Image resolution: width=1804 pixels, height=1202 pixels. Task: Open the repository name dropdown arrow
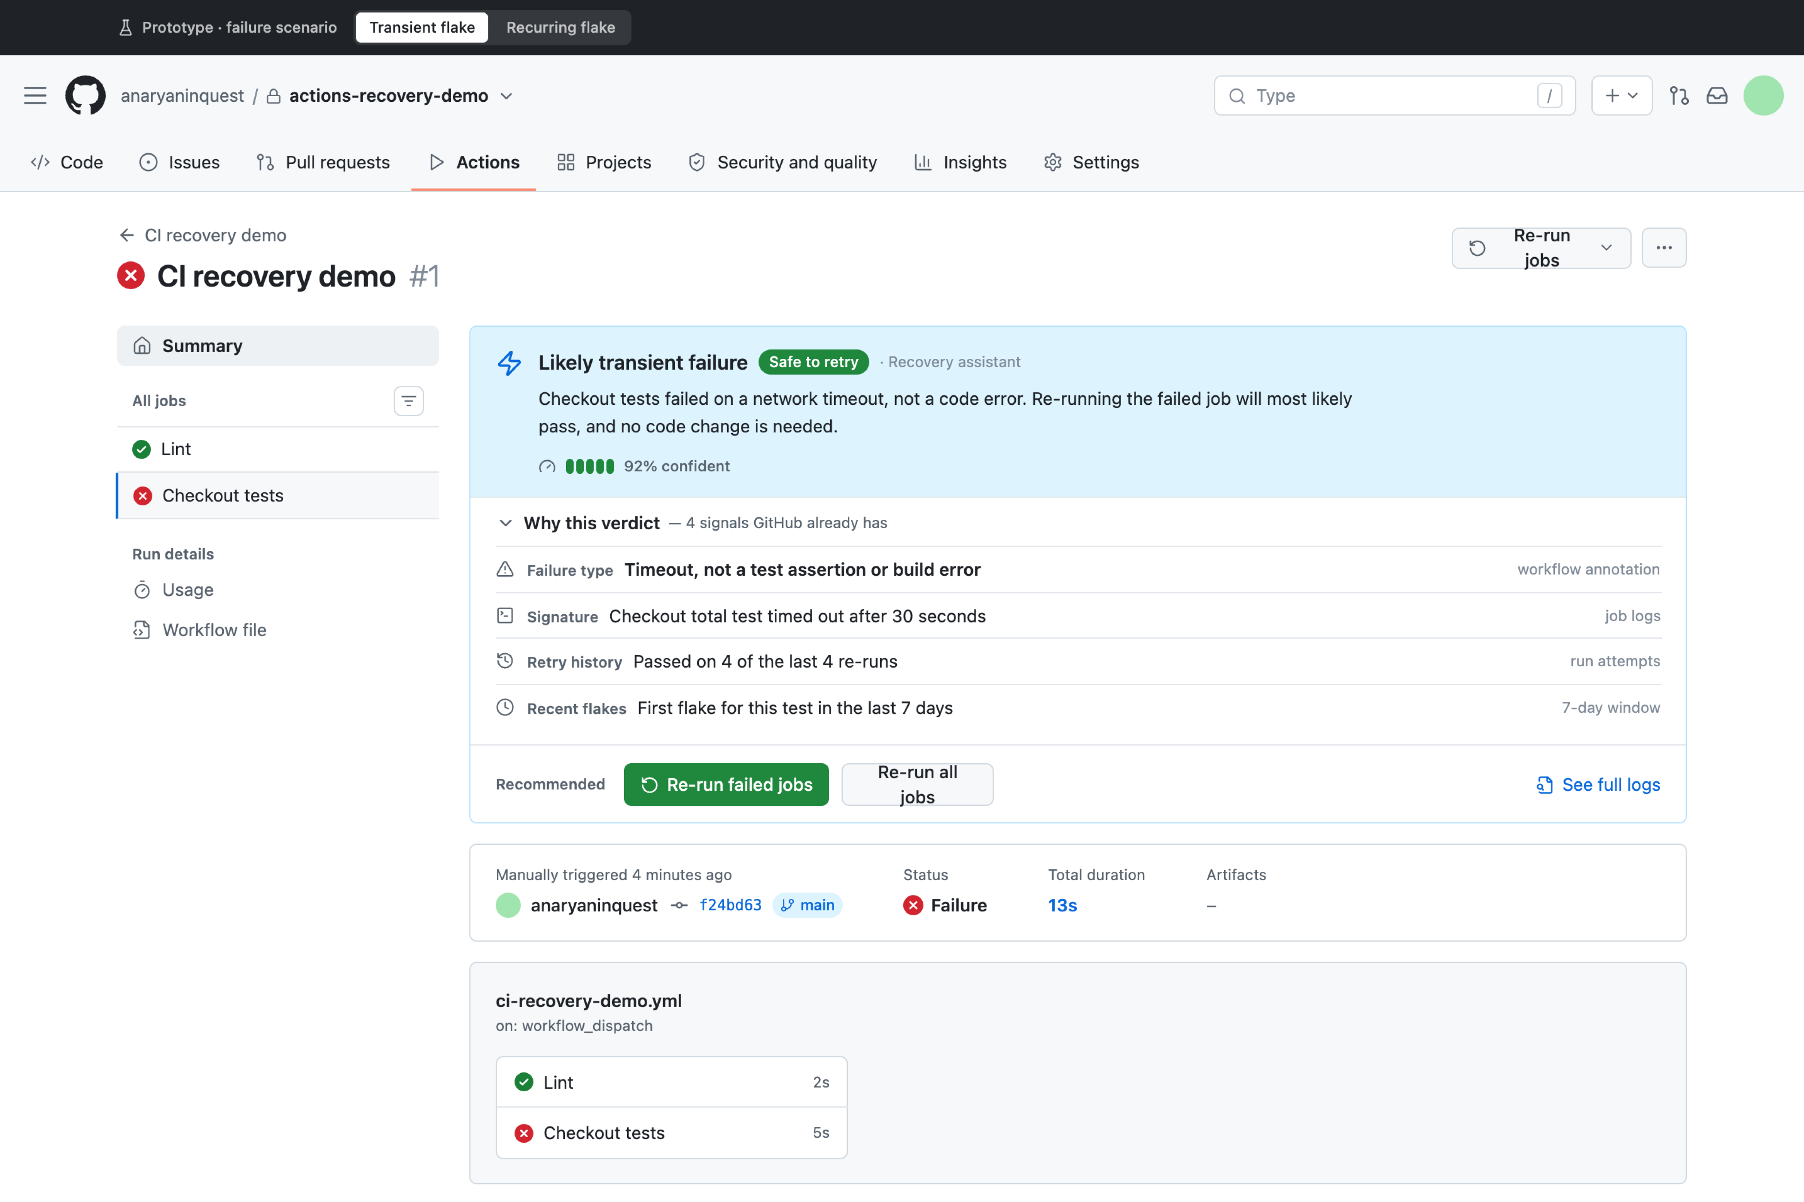506,96
